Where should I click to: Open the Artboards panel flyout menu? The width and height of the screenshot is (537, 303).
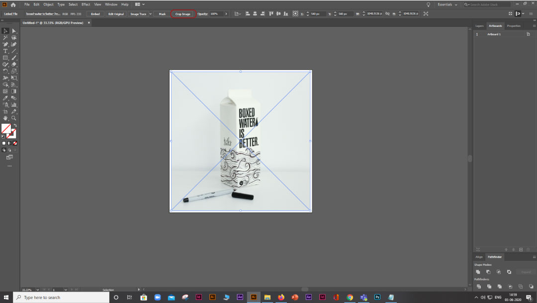coord(534,26)
